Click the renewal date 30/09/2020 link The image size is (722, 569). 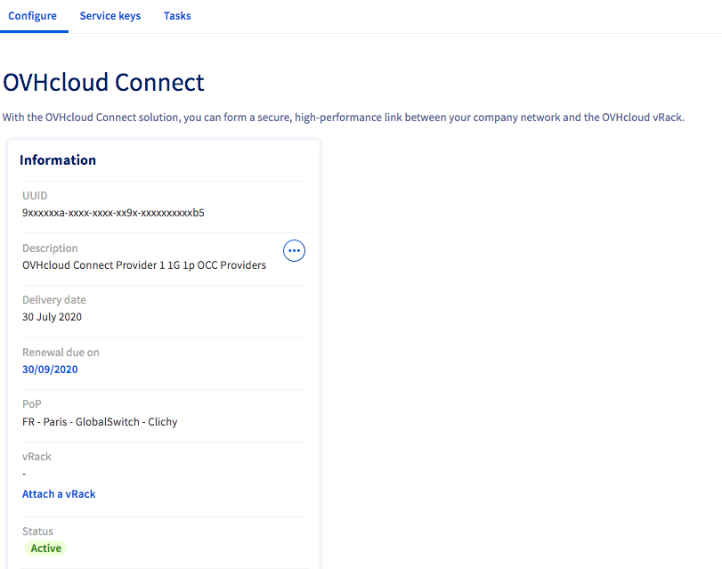click(50, 370)
